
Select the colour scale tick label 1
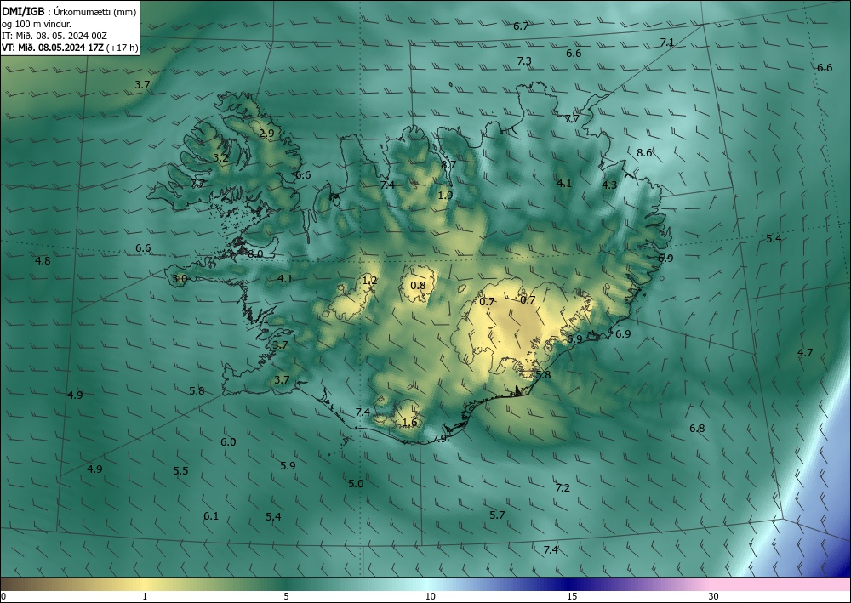[x=145, y=597]
